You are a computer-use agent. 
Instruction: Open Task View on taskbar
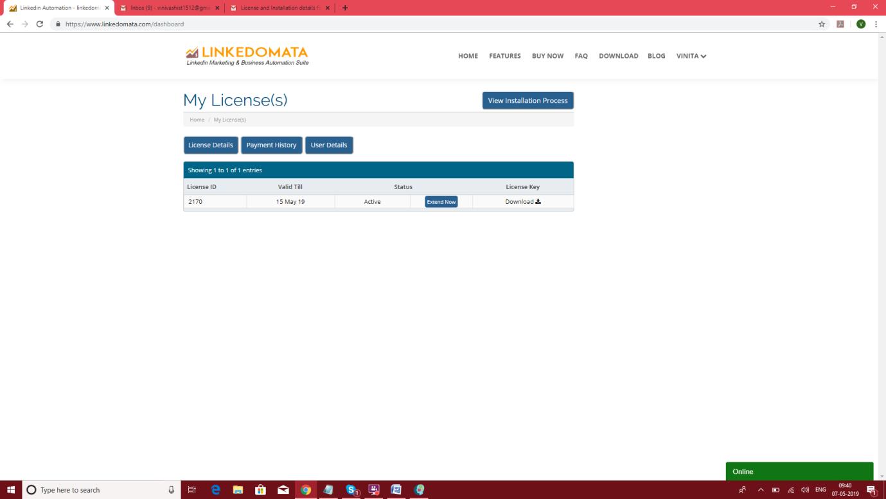coord(191,490)
